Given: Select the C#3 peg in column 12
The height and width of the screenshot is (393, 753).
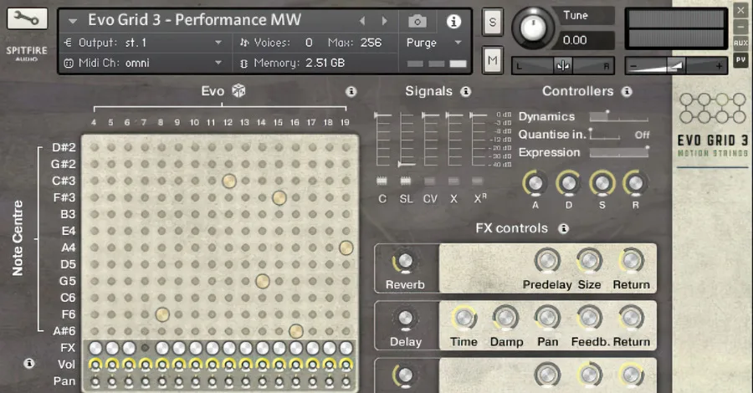Looking at the screenshot, I should tap(229, 181).
